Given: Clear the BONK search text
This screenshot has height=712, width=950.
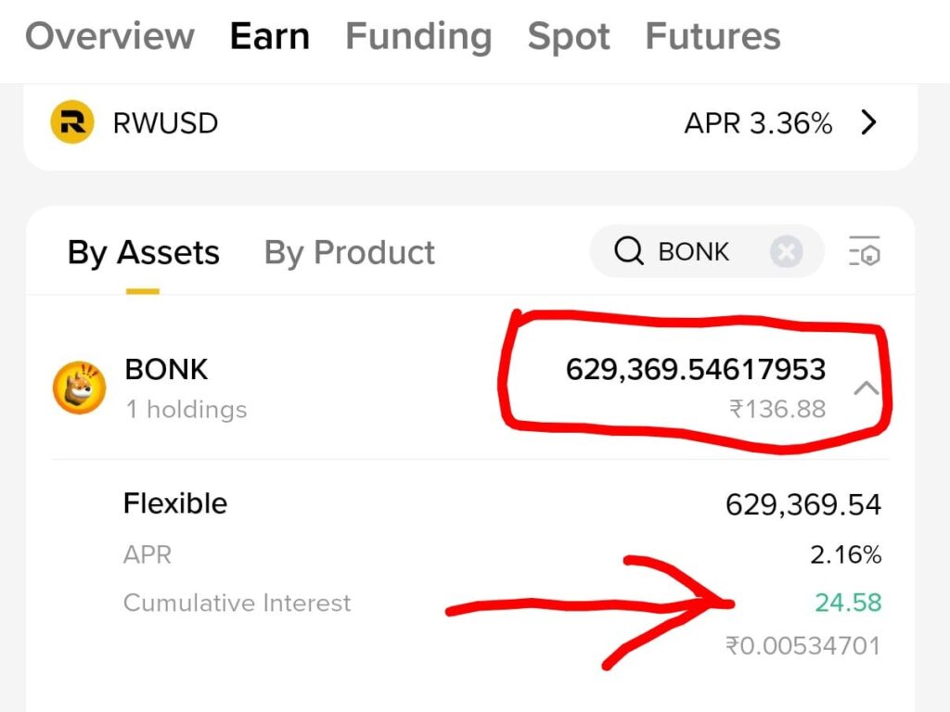Looking at the screenshot, I should pos(787,251).
